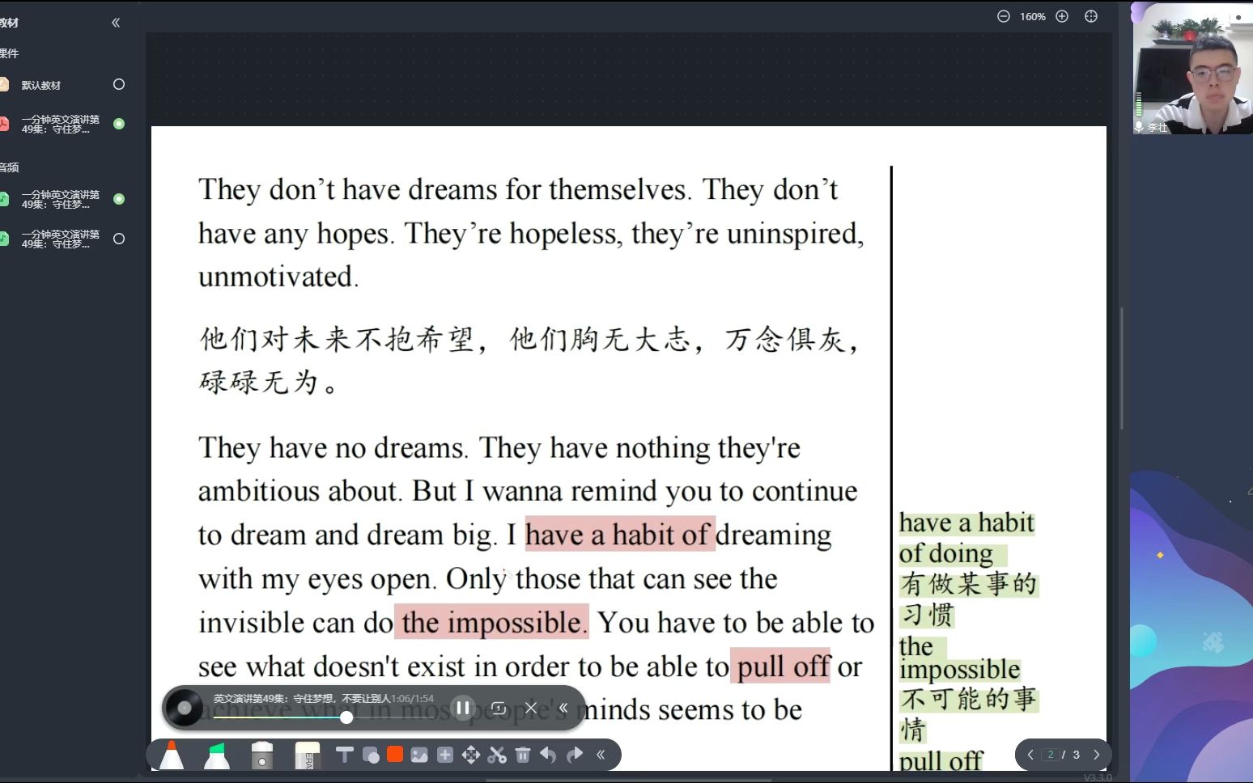Viewport: 1253px width, 783px height.
Task: Choose the gray laser pointer tool
Action: pyautogui.click(x=262, y=755)
